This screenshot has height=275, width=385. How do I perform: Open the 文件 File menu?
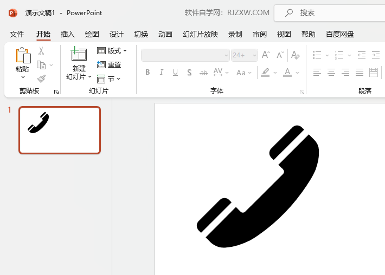click(x=17, y=34)
